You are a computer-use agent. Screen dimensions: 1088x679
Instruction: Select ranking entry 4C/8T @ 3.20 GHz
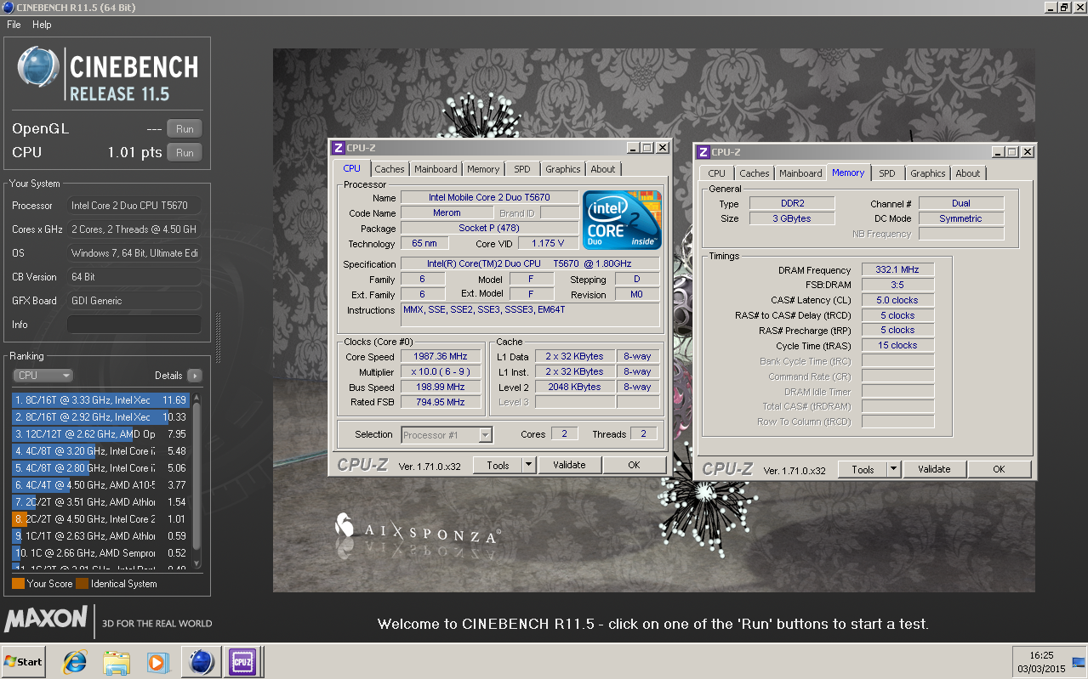pos(100,451)
